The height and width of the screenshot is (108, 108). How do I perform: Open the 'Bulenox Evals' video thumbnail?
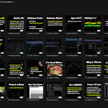coord(35,23)
